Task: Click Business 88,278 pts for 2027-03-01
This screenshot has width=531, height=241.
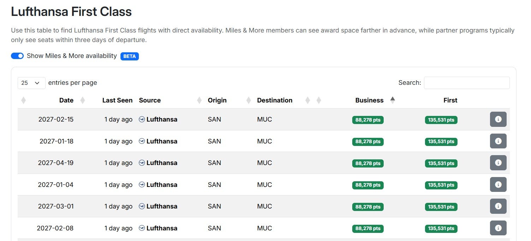Action: coord(368,207)
